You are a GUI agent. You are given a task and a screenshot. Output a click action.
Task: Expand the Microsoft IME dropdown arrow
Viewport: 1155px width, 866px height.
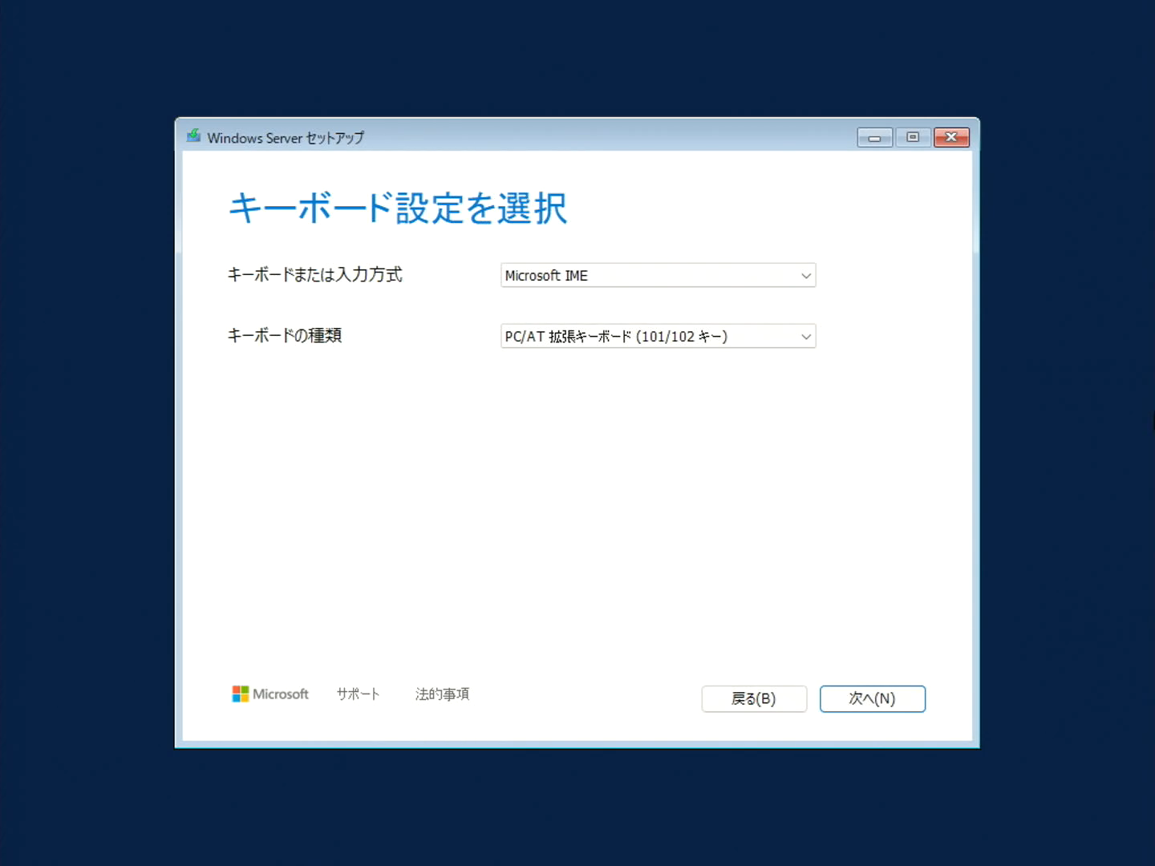(806, 276)
